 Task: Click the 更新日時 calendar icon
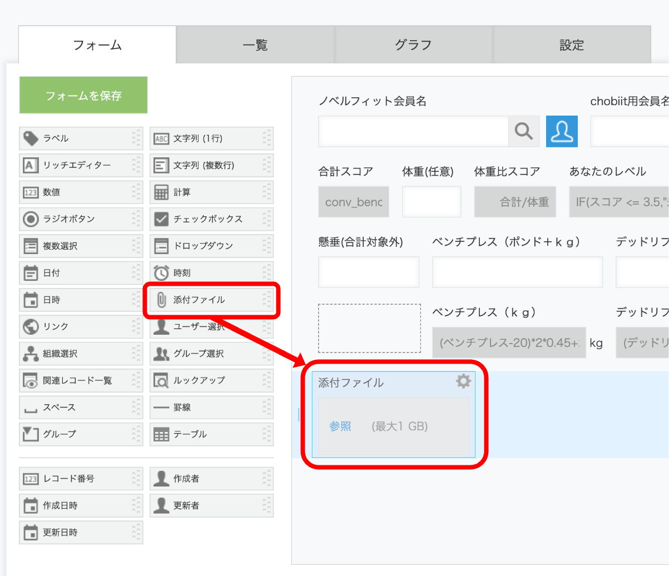31,533
